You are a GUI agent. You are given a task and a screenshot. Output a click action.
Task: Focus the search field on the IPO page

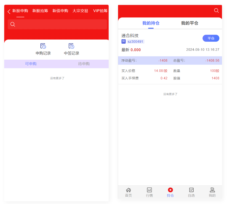[57, 24]
